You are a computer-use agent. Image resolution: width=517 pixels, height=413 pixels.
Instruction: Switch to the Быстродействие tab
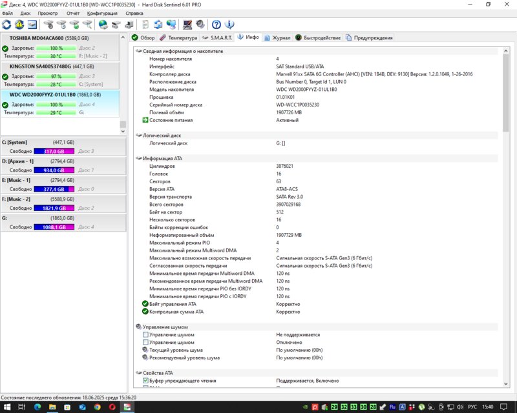coord(318,37)
